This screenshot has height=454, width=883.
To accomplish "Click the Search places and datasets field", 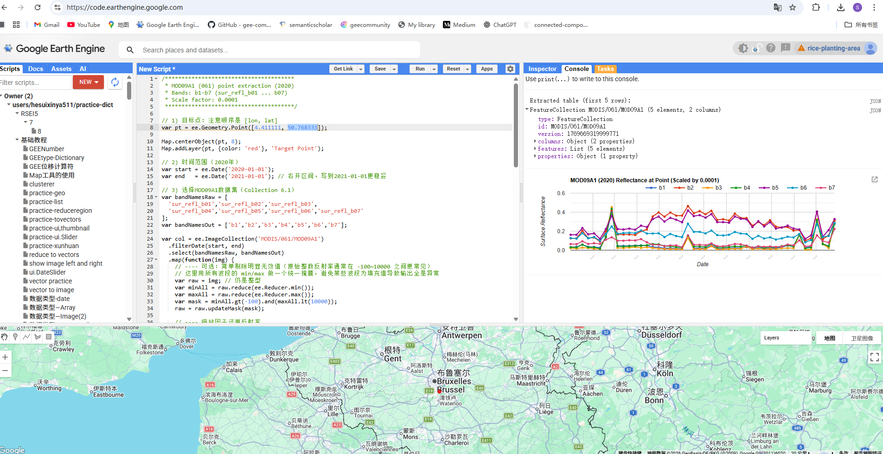I will tap(278, 50).
